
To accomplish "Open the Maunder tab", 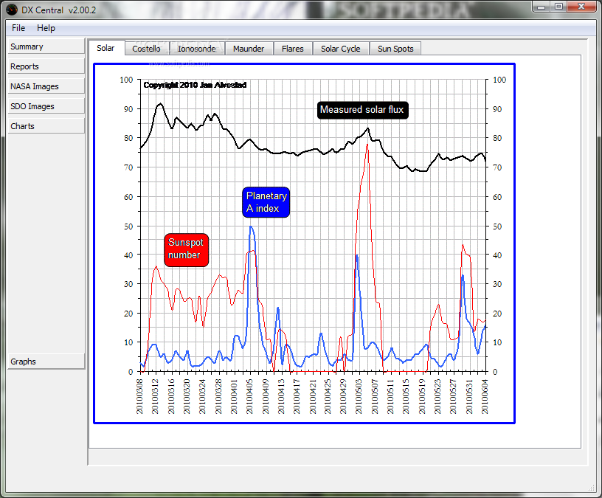I will tap(249, 49).
